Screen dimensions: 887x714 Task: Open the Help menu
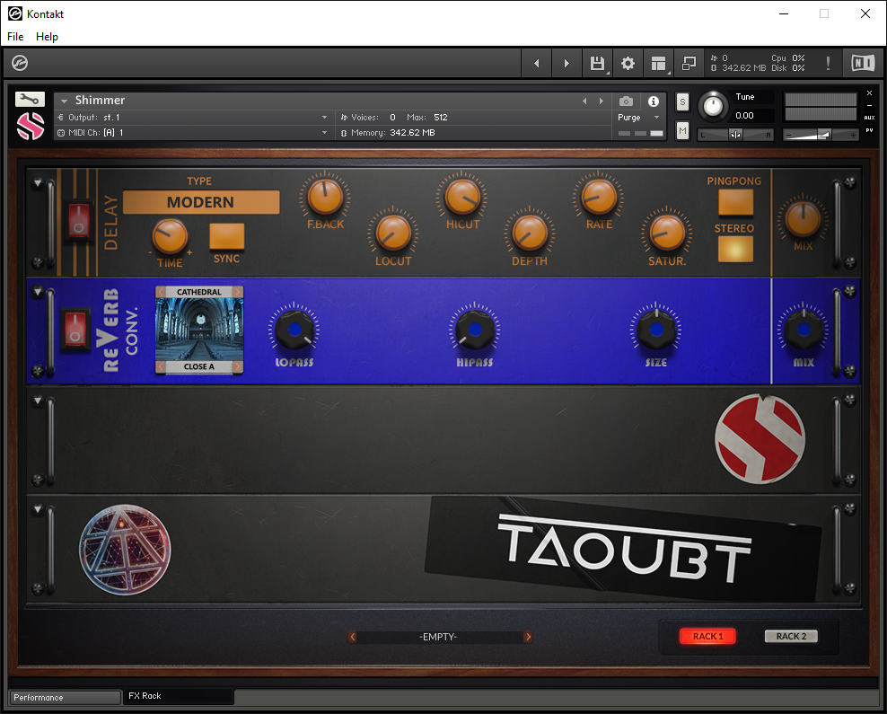(47, 37)
